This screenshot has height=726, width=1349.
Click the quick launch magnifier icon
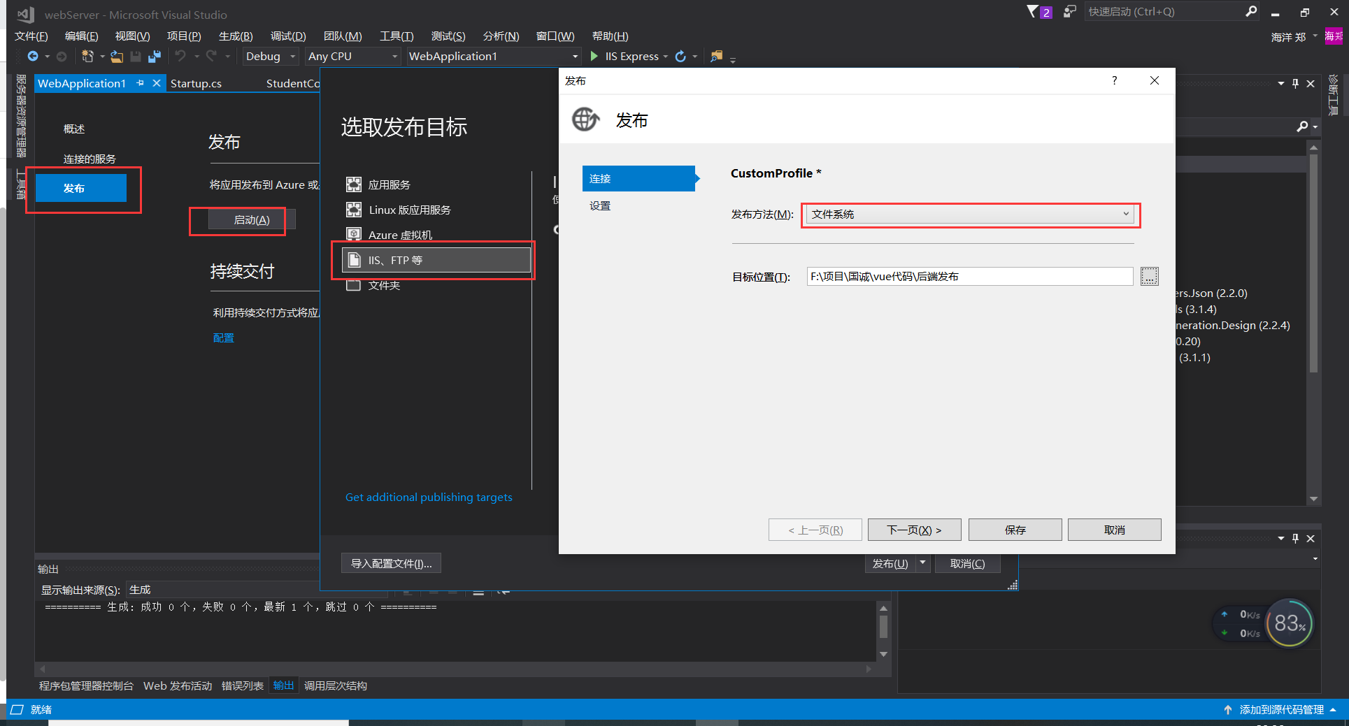(x=1251, y=11)
